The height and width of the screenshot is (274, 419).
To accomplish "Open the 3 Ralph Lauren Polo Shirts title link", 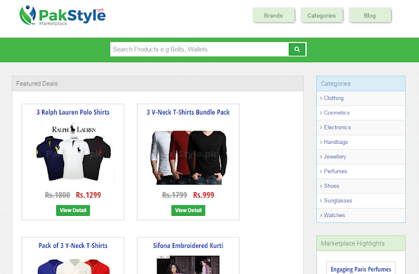I will tap(73, 112).
